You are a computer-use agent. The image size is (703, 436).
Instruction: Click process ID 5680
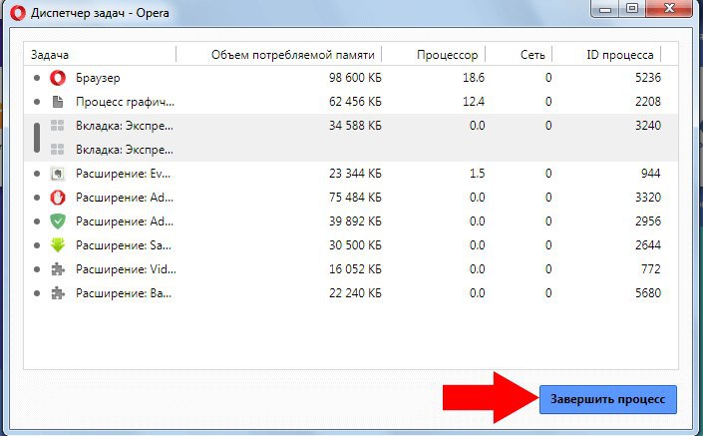click(648, 293)
